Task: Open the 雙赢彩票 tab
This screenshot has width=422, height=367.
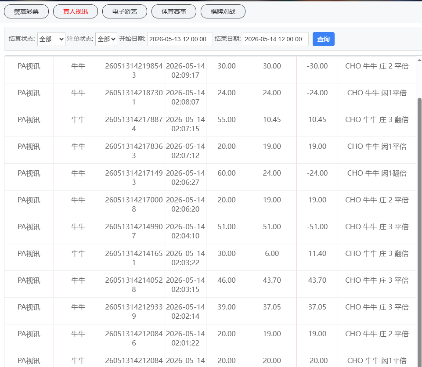Action: [26, 11]
